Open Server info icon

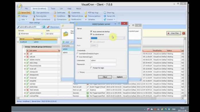click(105, 16)
